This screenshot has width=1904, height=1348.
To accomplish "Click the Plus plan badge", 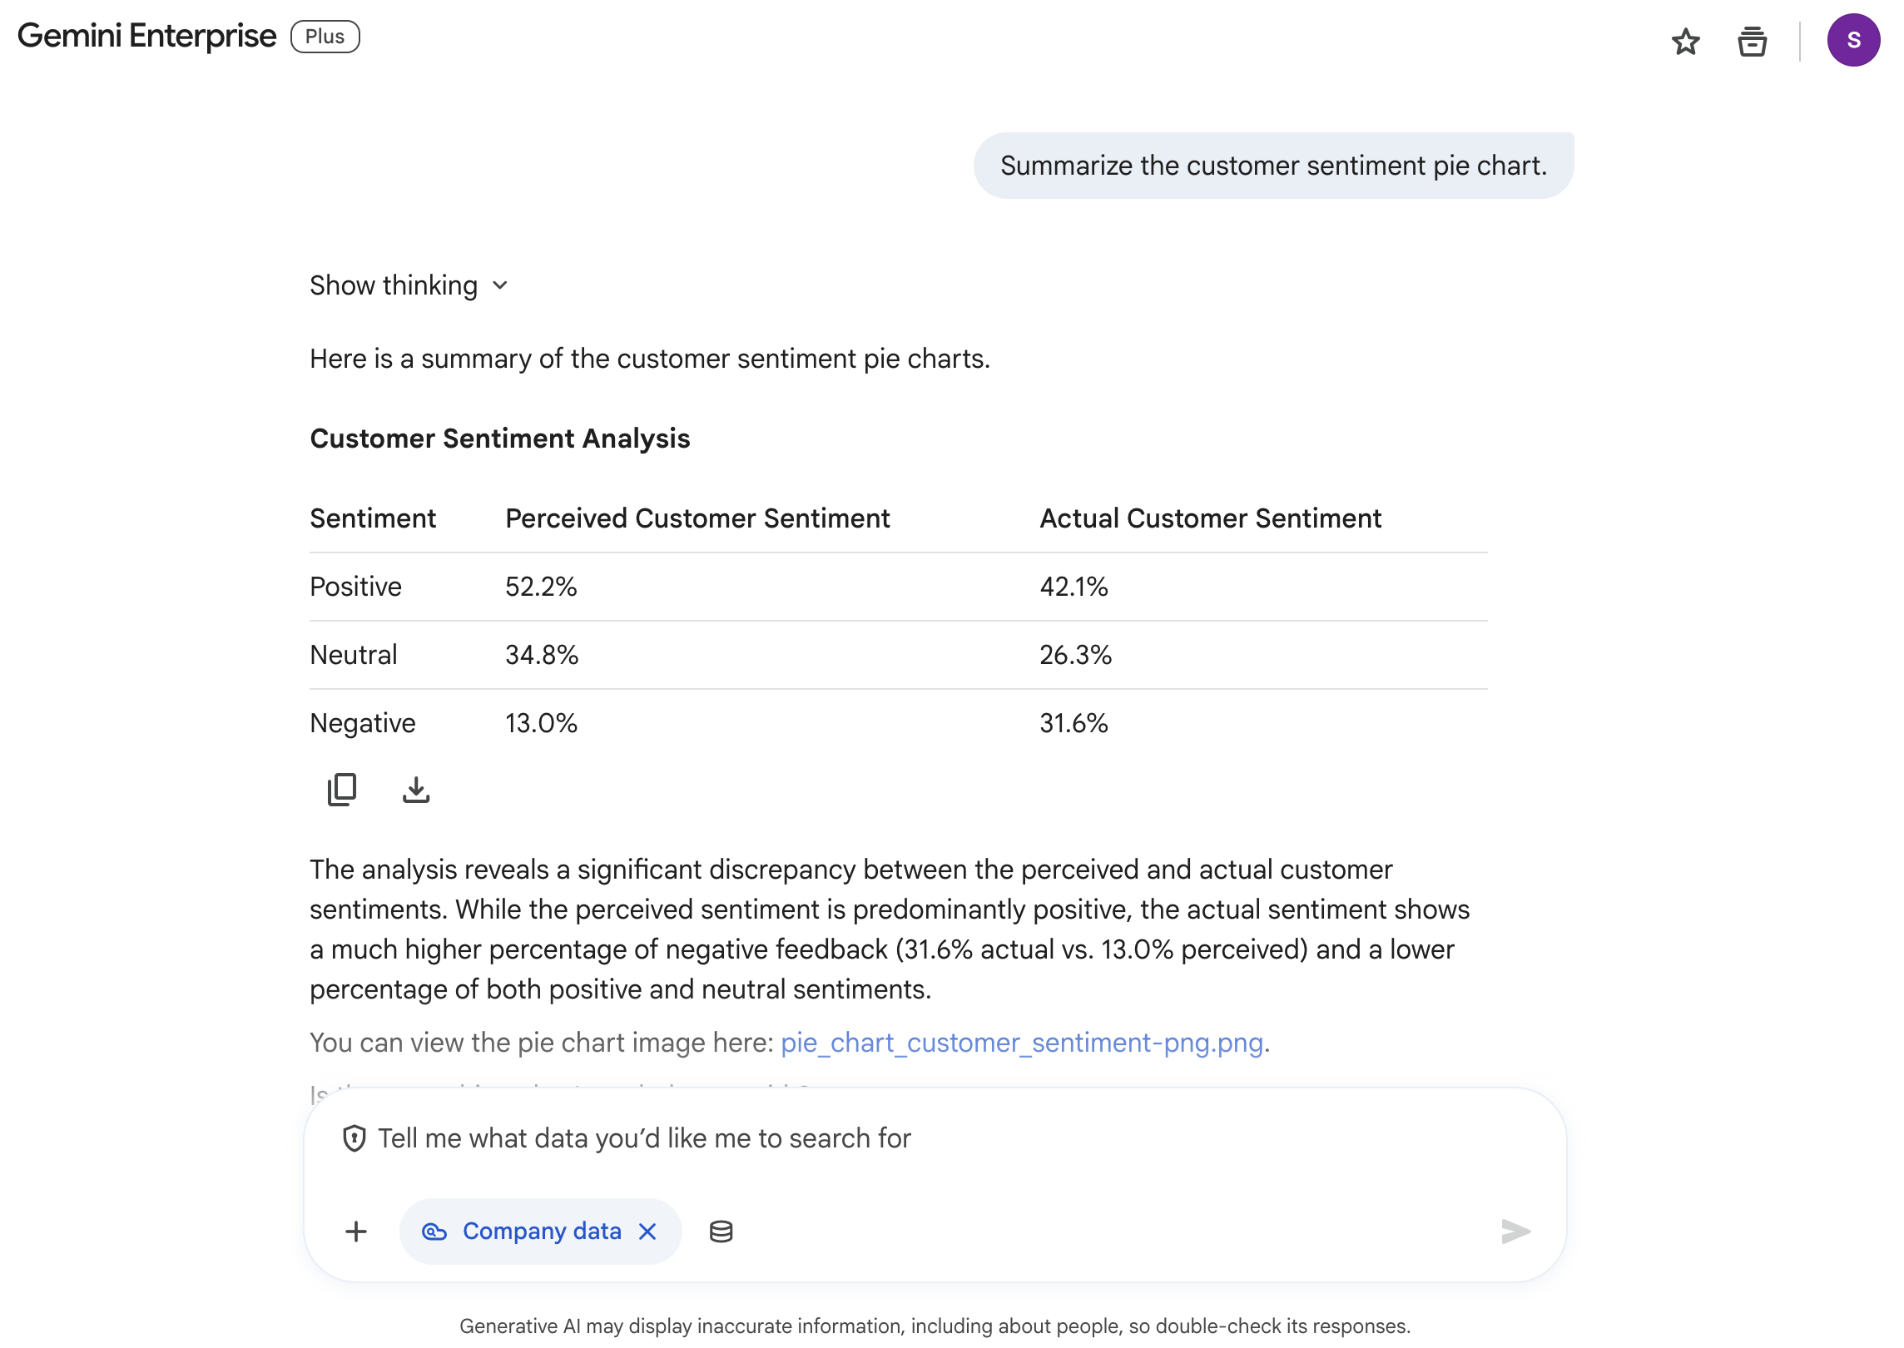I will pos(325,37).
